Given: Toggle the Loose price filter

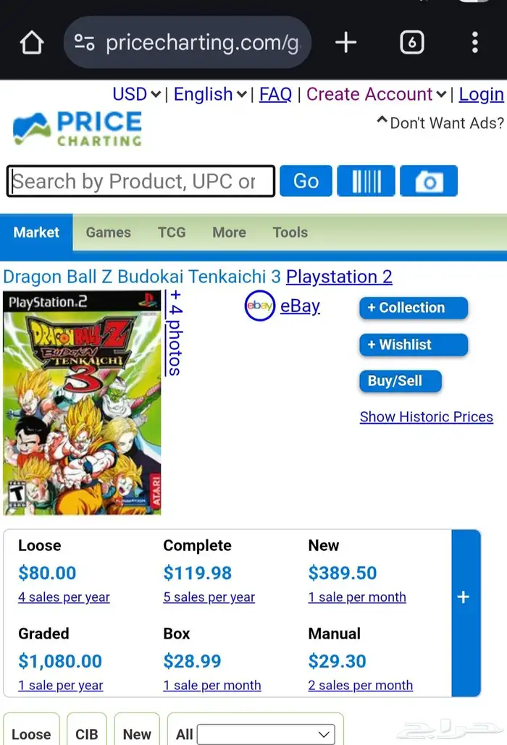Looking at the screenshot, I should [x=31, y=733].
